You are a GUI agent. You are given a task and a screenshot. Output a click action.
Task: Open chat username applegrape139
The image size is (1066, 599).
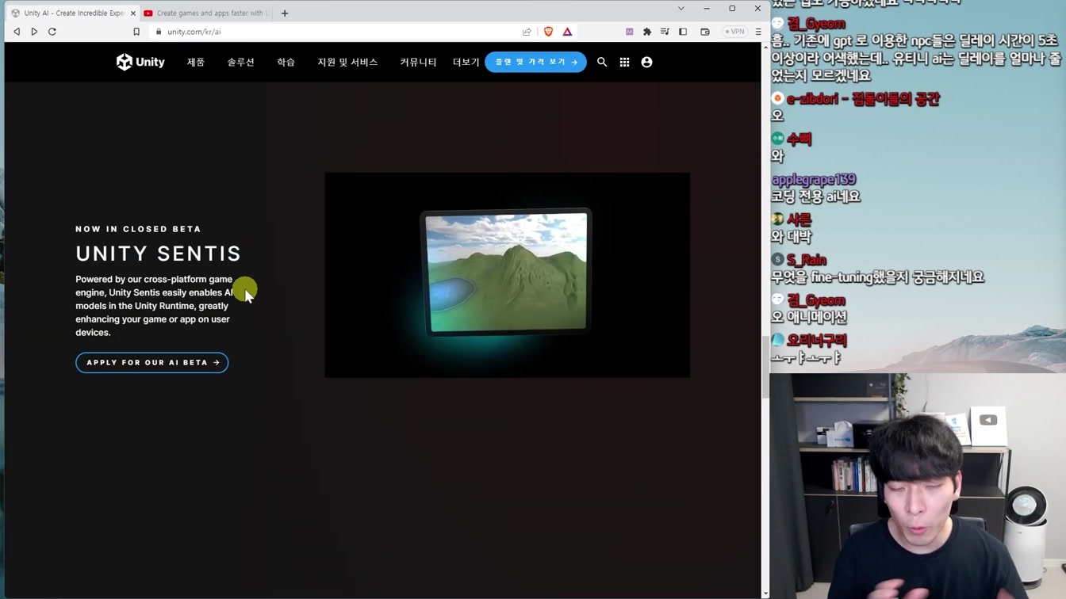[x=814, y=180]
